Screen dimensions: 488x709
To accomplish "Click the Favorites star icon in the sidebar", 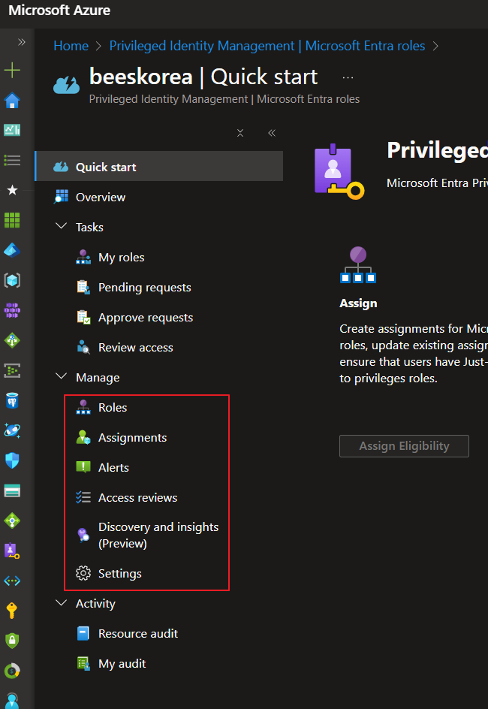I will point(12,190).
